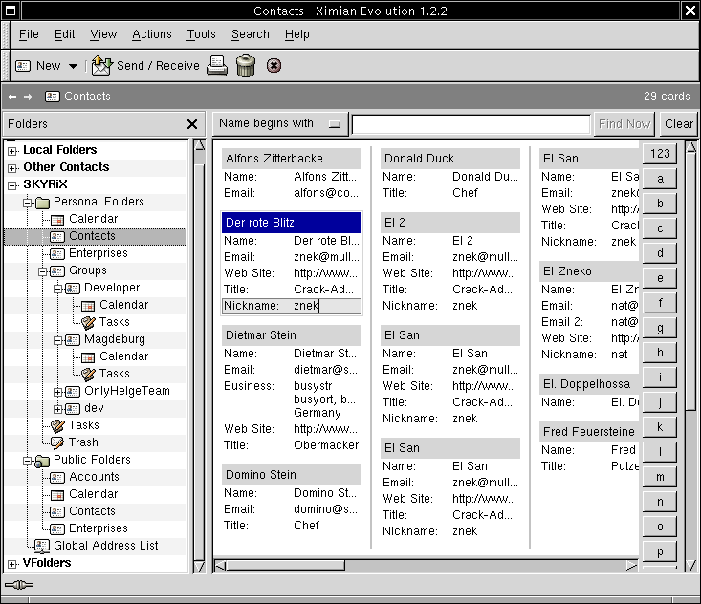Click the Nickname field of Der rote Blitz
This screenshot has height=604, width=701.
[x=292, y=306]
